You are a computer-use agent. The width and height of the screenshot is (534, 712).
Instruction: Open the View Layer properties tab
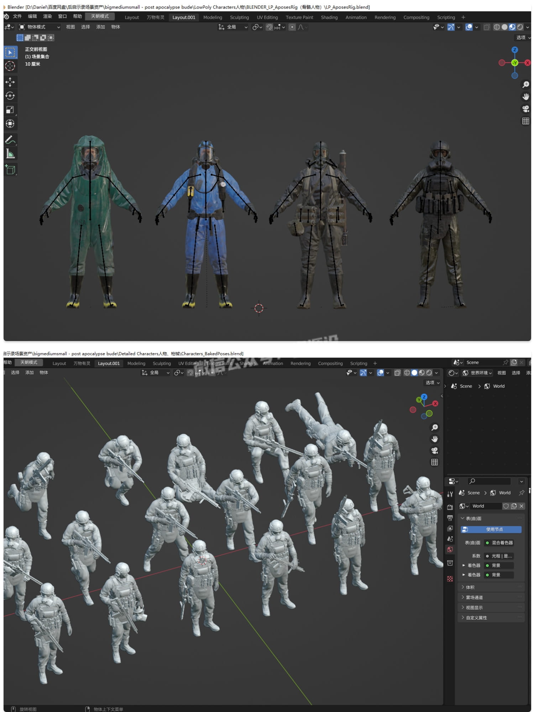tap(450, 529)
